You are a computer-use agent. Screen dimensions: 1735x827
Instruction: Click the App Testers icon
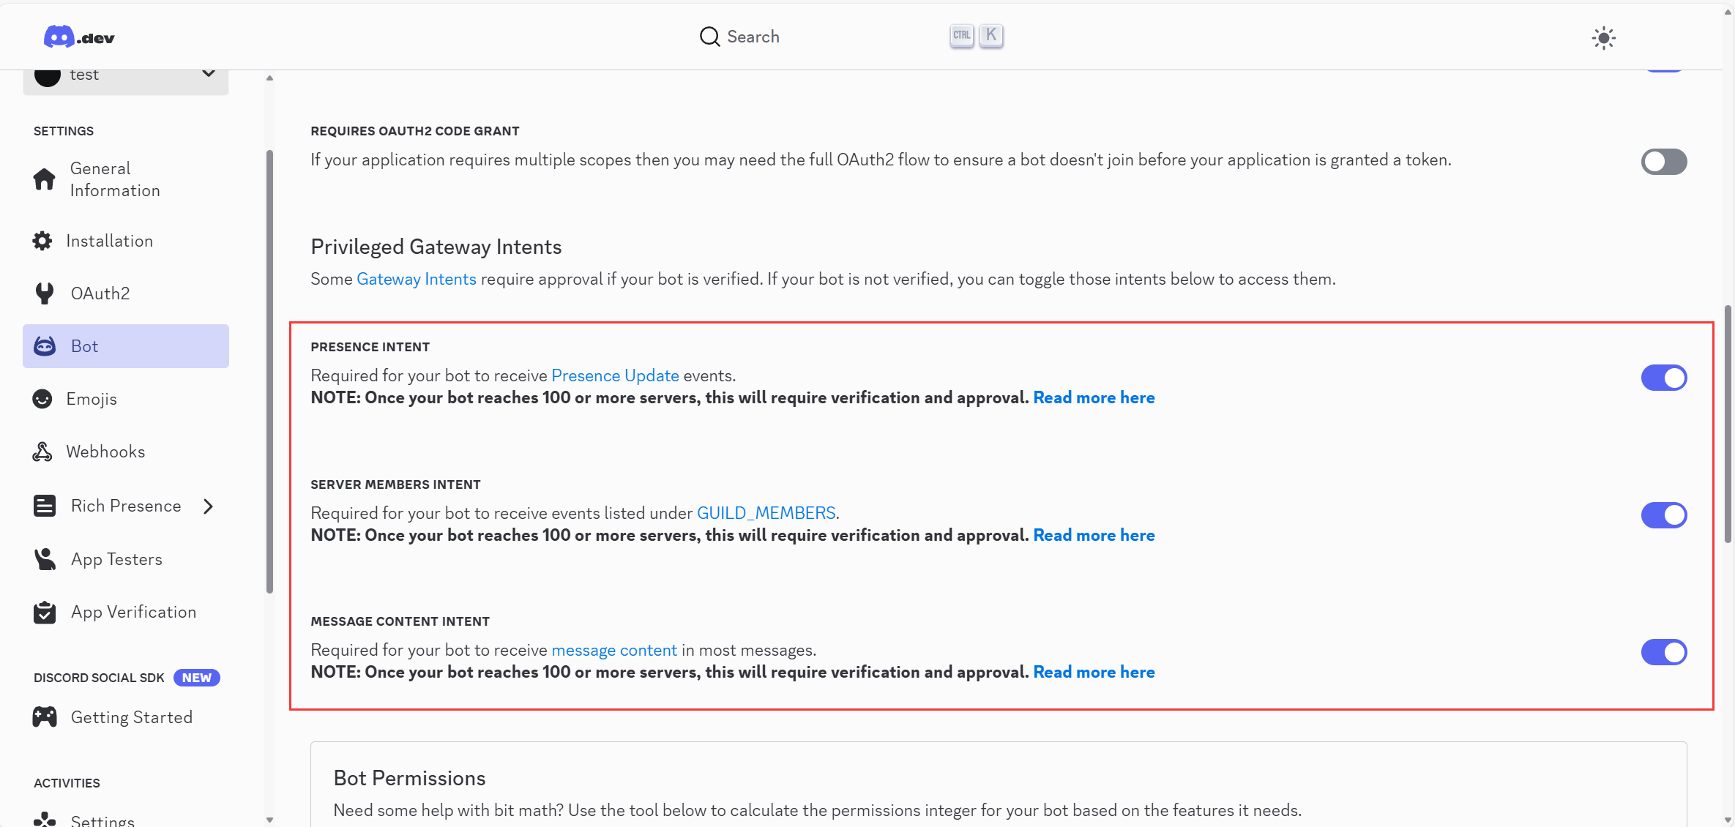[45, 559]
